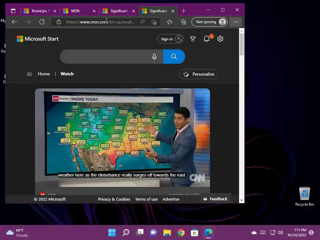
Task: Select the Recycle Bin desktop icon
Action: pos(304,197)
